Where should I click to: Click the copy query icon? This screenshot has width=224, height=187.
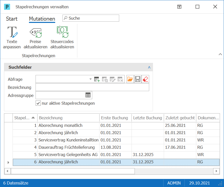coord(105,79)
